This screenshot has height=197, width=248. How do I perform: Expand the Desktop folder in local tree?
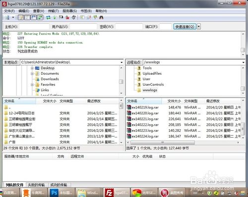(32, 68)
